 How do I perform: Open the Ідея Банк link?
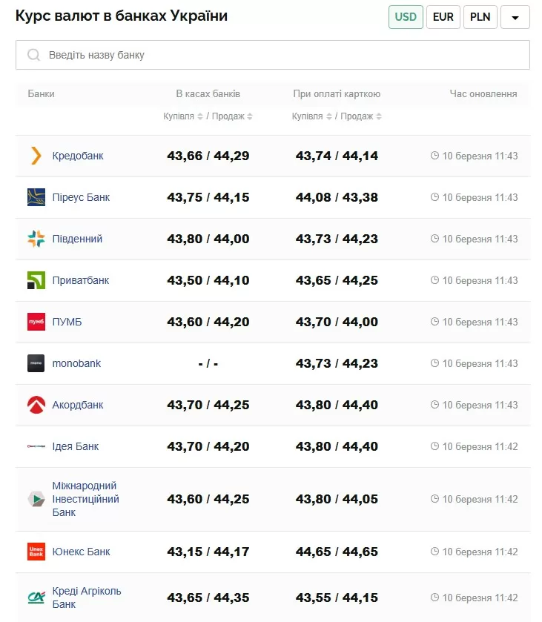(76, 446)
